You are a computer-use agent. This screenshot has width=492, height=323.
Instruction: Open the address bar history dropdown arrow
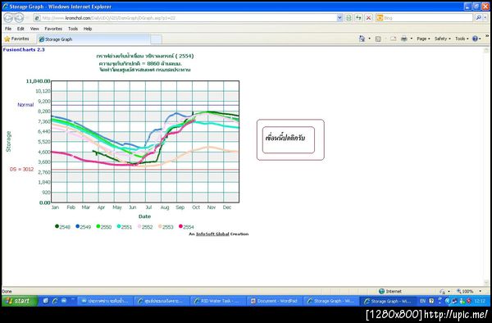point(339,18)
